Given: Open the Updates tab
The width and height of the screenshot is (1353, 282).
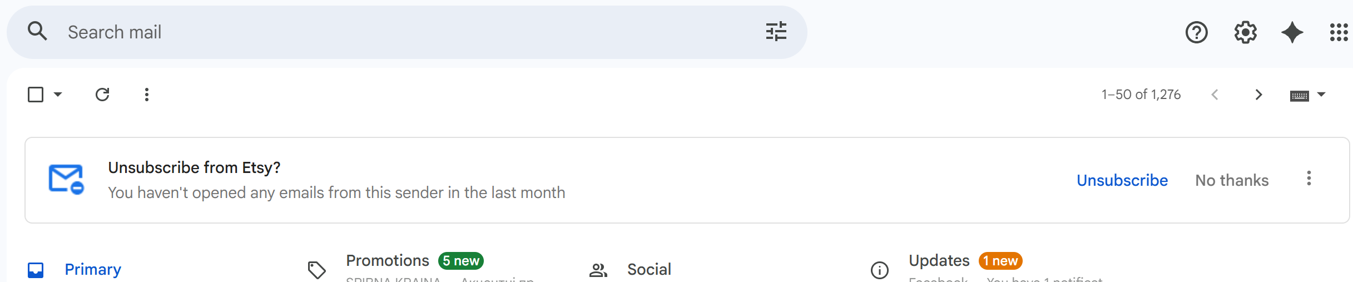Looking at the screenshot, I should [x=939, y=261].
